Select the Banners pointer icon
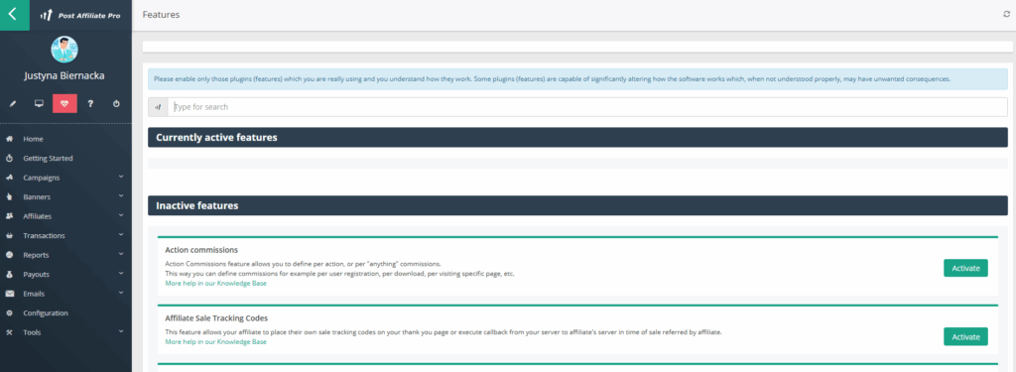The height and width of the screenshot is (372, 1016). pyautogui.click(x=10, y=197)
